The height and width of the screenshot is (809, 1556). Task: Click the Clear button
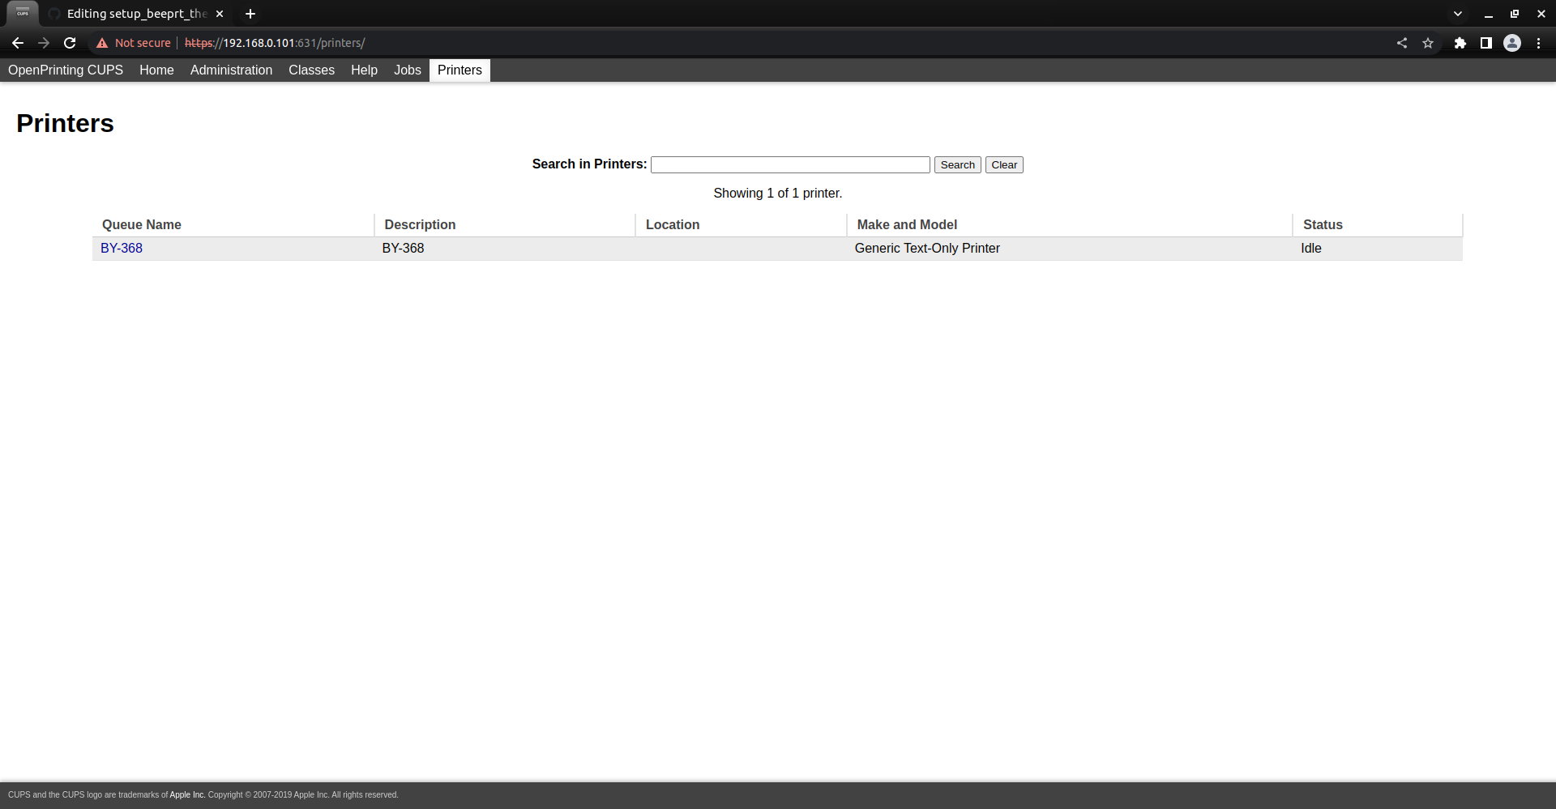pyautogui.click(x=1003, y=164)
